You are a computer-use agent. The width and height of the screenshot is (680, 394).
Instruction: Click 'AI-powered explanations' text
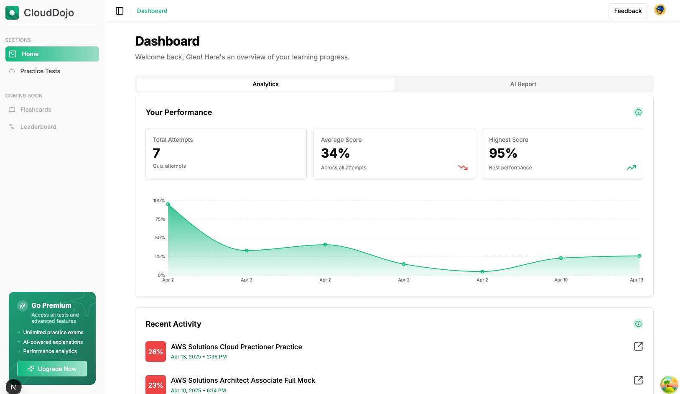53,342
